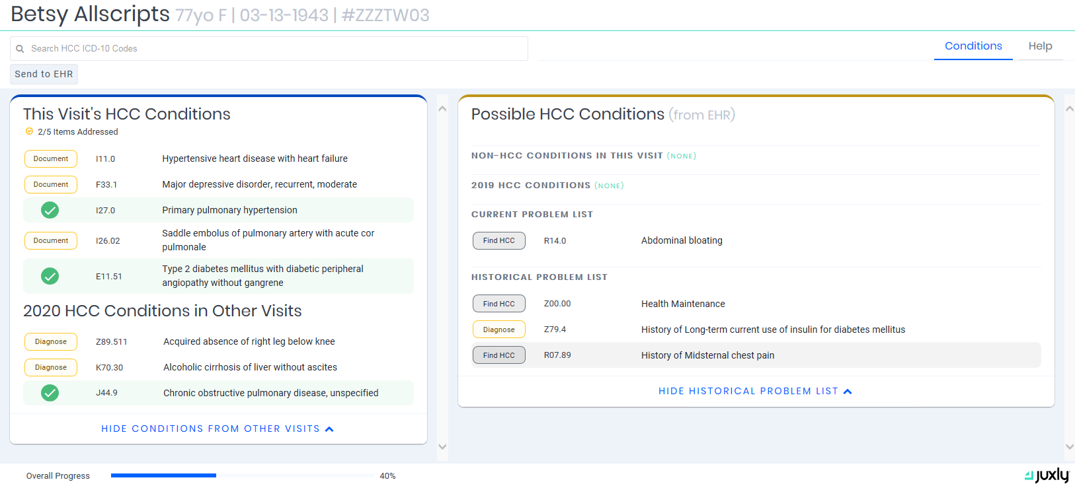Click Find HCC for Abdominal bloating

pyautogui.click(x=498, y=240)
